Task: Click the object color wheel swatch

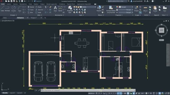Action: pos(117,7)
